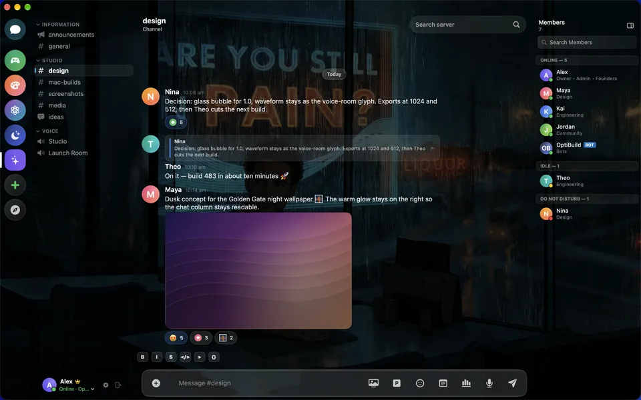
Task: Open the purple atom server icon
Action: coord(15,110)
